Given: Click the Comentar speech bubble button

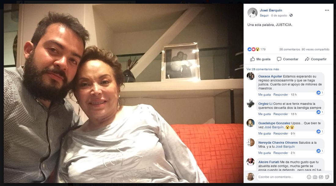Looking at the screenshot, I should 287,59.
